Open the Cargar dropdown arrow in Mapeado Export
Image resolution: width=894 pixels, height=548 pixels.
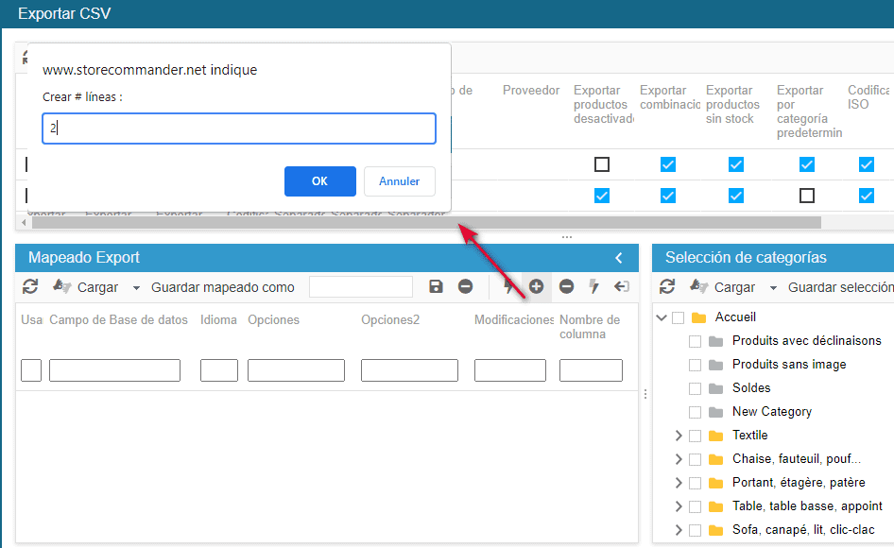(136, 287)
